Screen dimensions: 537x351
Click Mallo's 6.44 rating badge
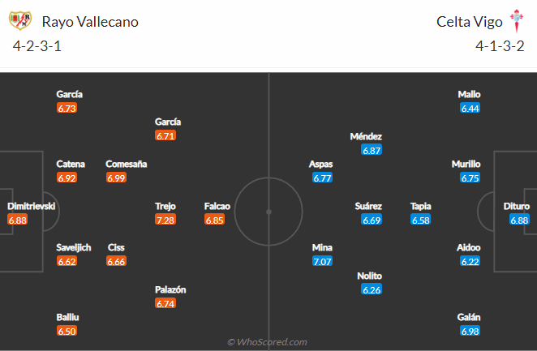[470, 108]
